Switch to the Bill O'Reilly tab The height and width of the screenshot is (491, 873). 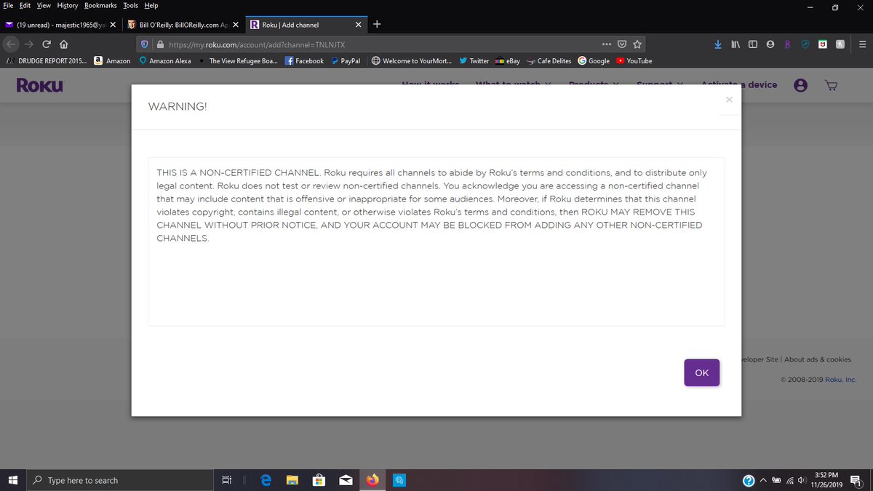click(x=182, y=25)
